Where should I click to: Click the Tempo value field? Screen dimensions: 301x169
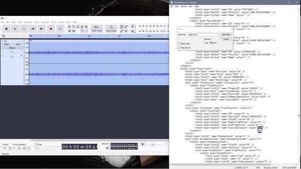(x=5, y=148)
